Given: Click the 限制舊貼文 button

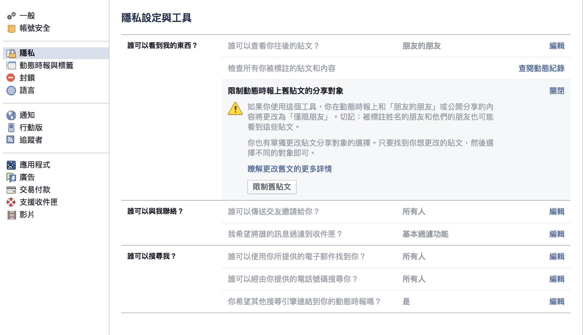Looking at the screenshot, I should 272,187.
